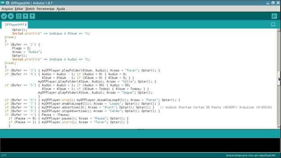Click the Album = Album - 1 line

pos(88,78)
